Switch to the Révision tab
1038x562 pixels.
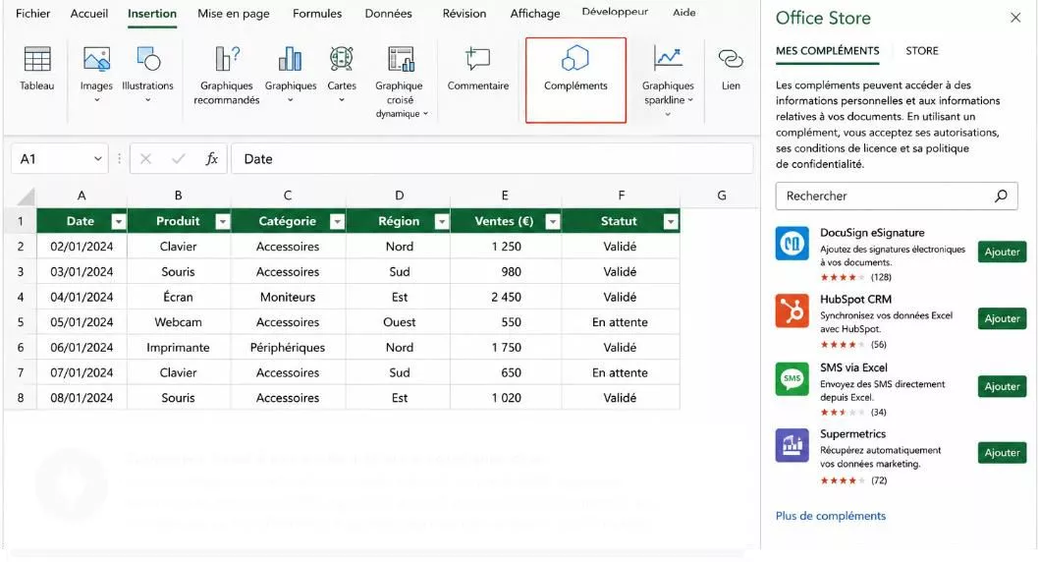pos(464,13)
